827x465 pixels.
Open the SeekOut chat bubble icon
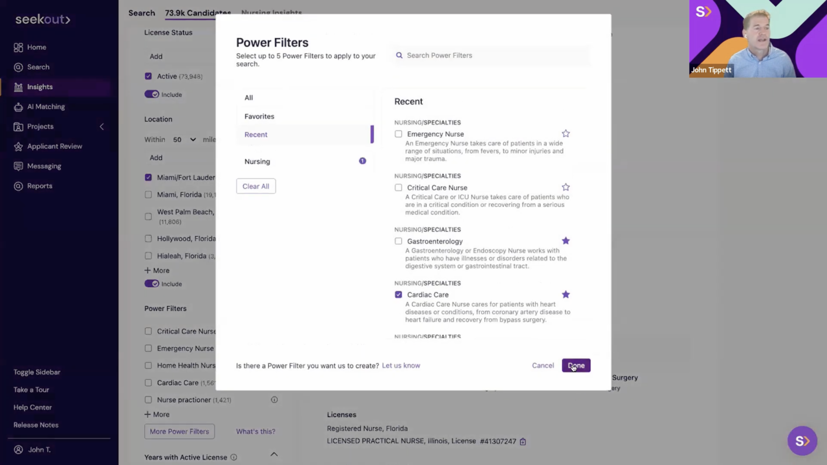click(802, 440)
